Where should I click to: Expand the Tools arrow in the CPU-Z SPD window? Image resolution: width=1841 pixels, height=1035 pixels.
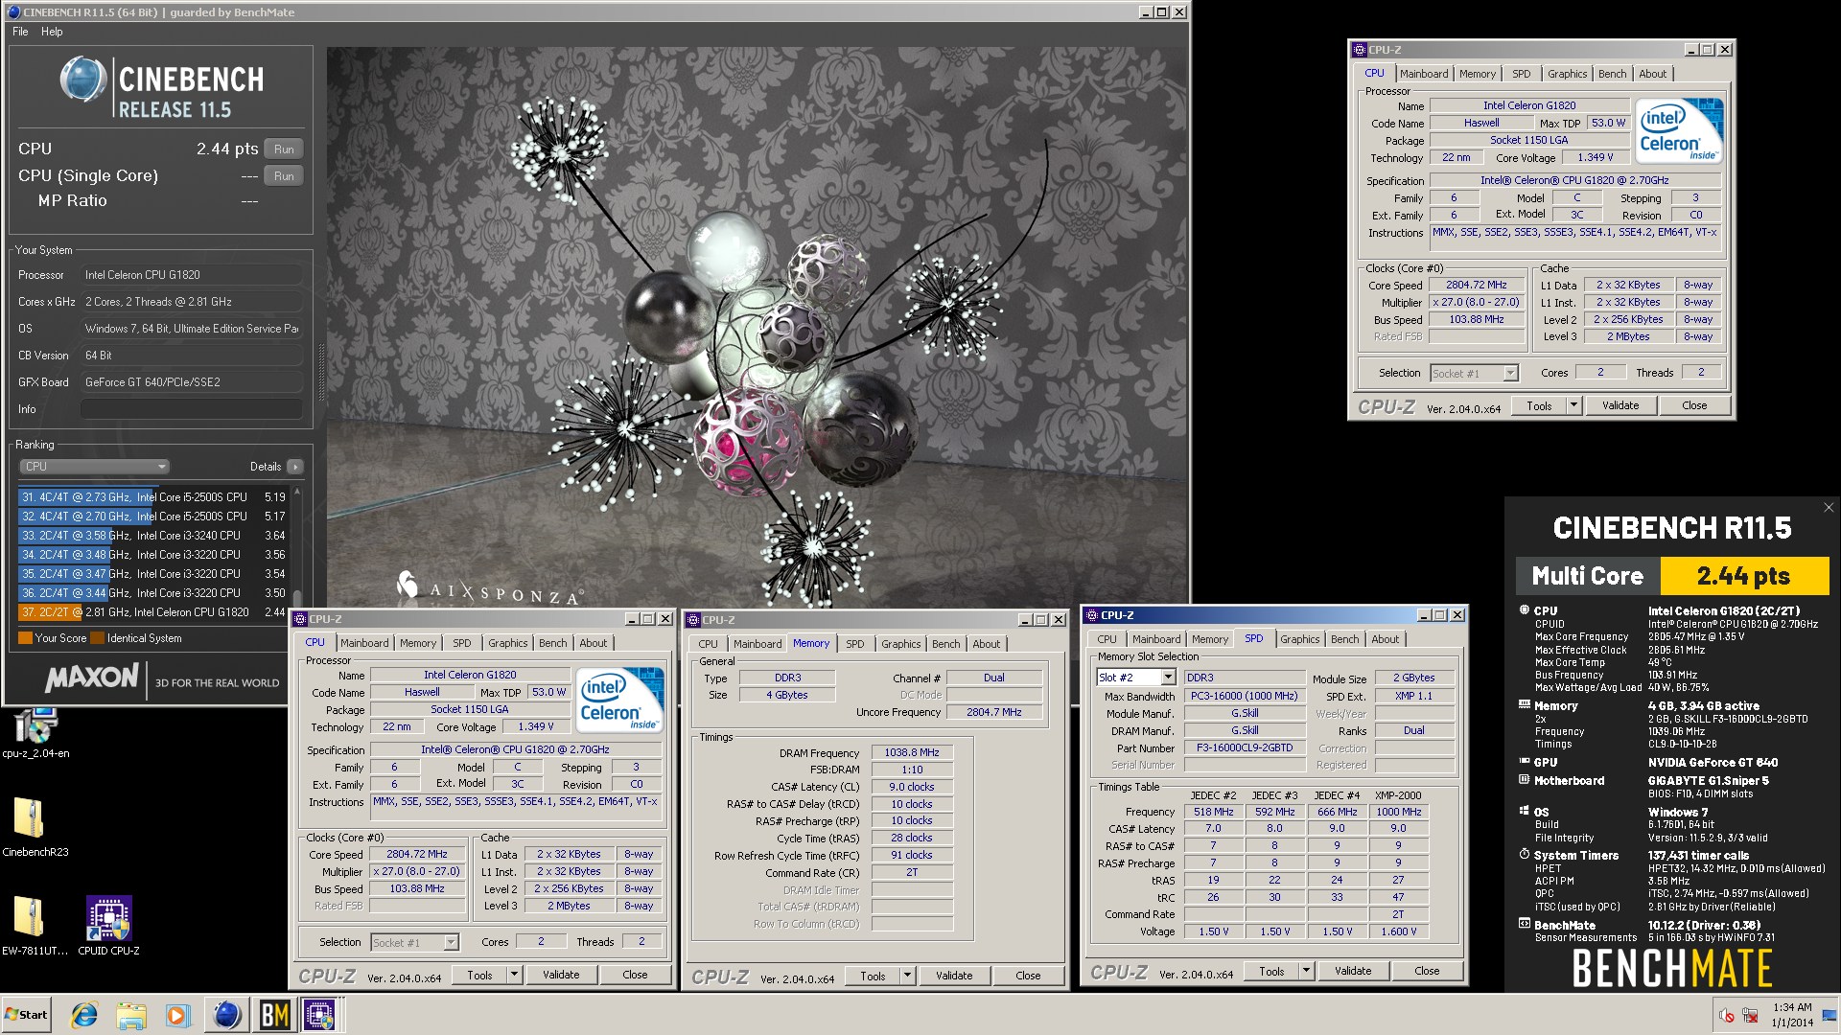click(1306, 971)
